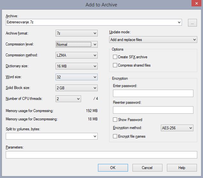
Task: Change the Dictionary size dropdown
Action: point(76,66)
